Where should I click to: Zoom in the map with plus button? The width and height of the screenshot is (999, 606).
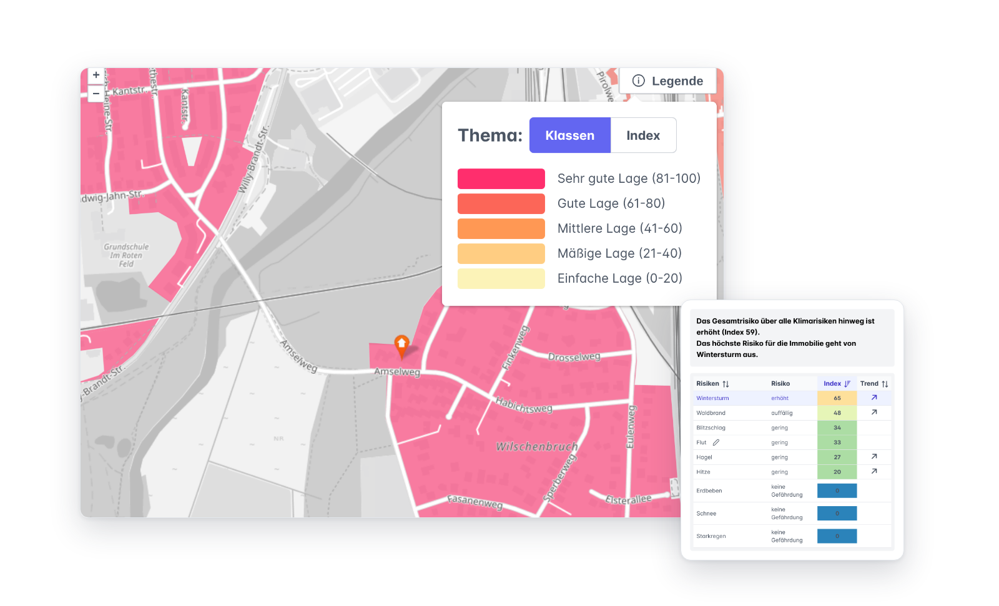point(96,75)
